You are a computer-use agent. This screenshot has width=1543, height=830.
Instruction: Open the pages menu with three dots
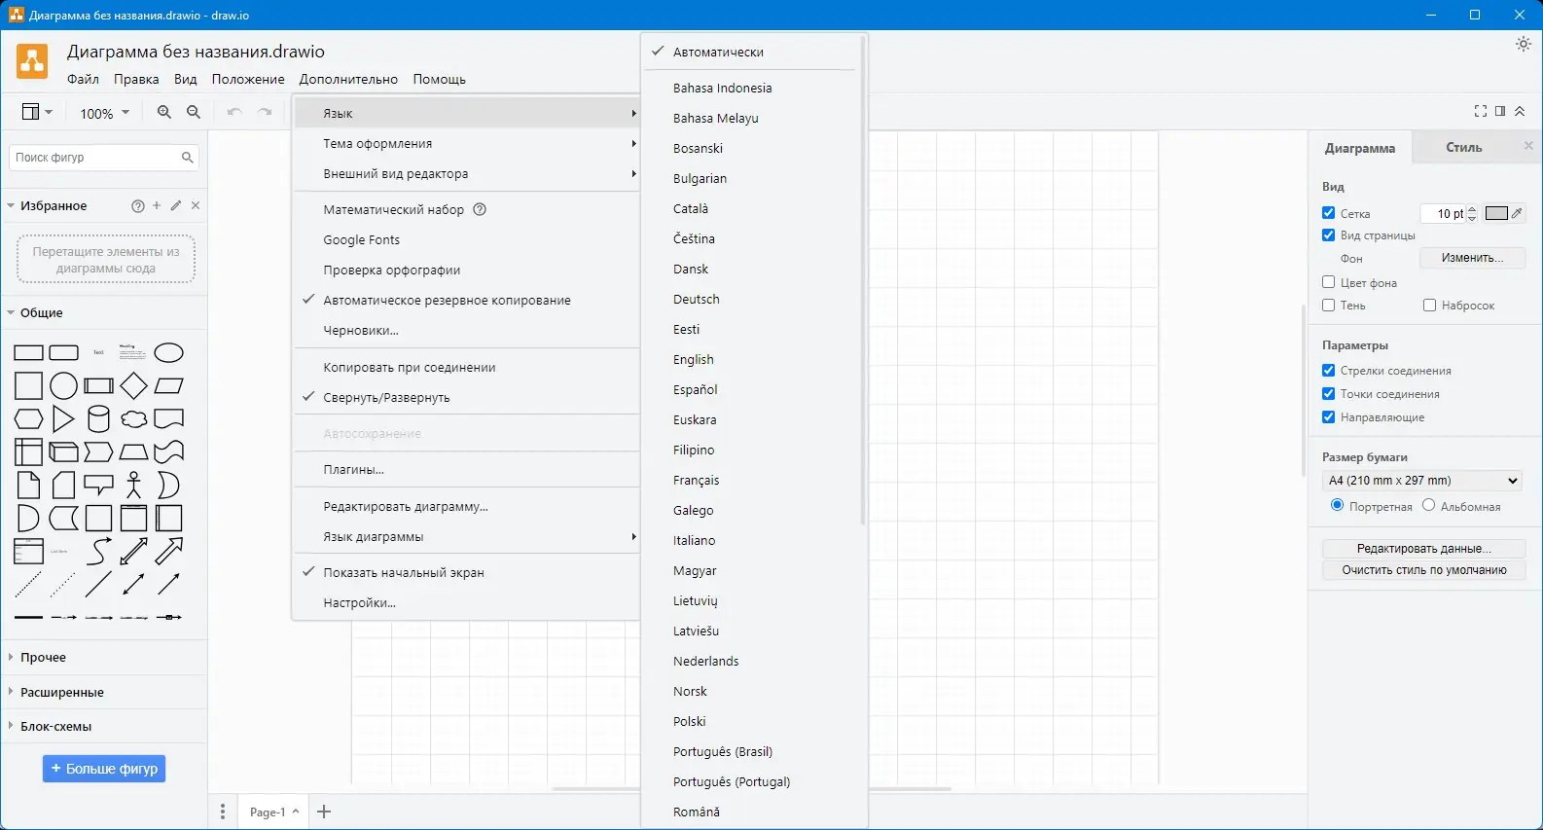[x=223, y=812]
